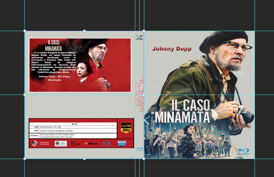The width and height of the screenshot is (274, 177).
Task: Click the "Film per tutti" rating icon
Action: coord(61,144)
